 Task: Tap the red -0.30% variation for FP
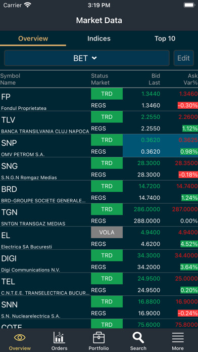188,106
